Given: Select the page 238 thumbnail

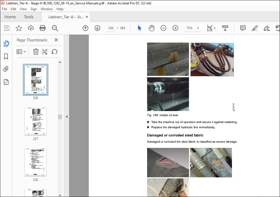Looking at the screenshot, I should tap(35, 162).
